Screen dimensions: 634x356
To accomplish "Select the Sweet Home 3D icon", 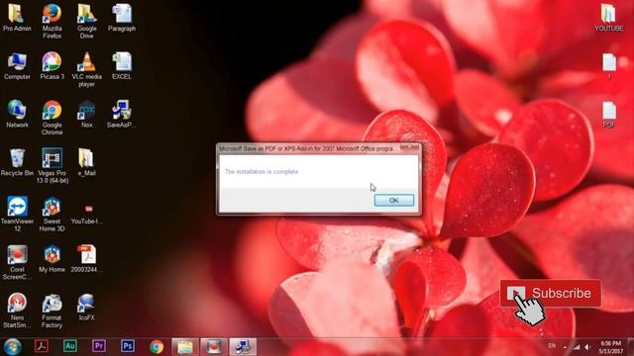I will click(52, 214).
